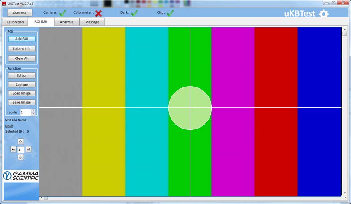Click the settings gear icon beside uKBTest
This screenshot has height=204, width=351.
(324, 13)
